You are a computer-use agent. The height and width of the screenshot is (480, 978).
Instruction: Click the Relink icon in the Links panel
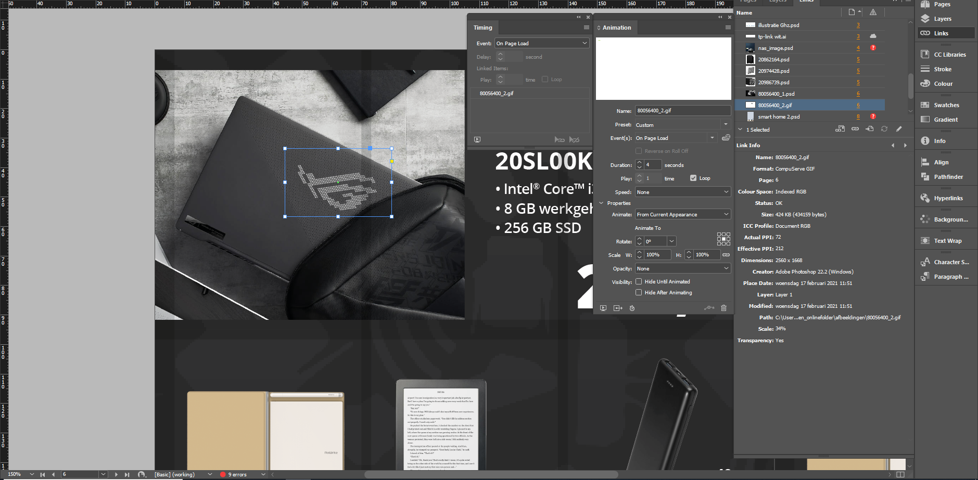840,128
